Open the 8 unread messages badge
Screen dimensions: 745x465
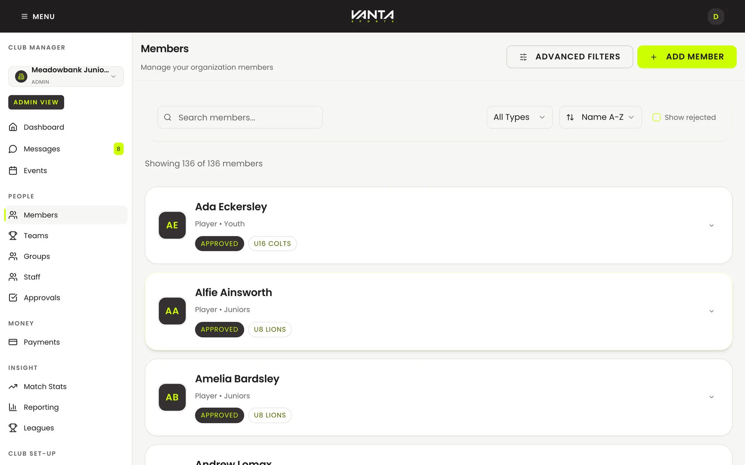118,149
